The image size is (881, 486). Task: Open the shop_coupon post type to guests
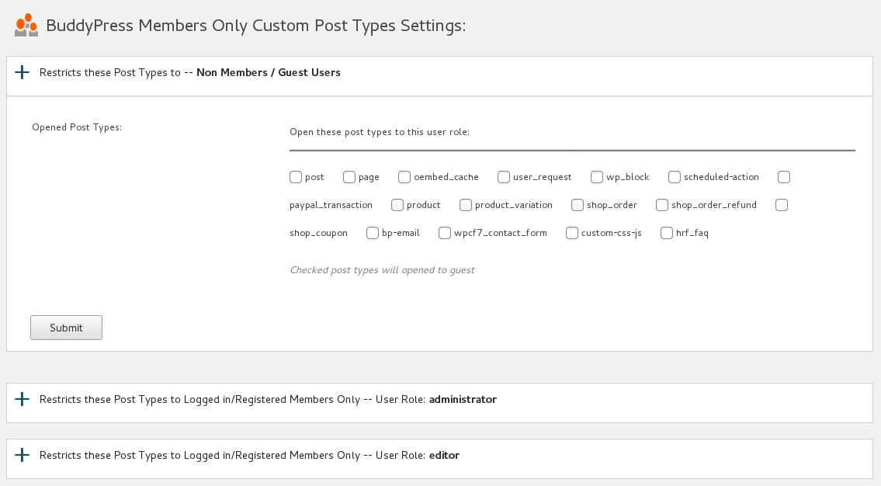[x=782, y=205]
